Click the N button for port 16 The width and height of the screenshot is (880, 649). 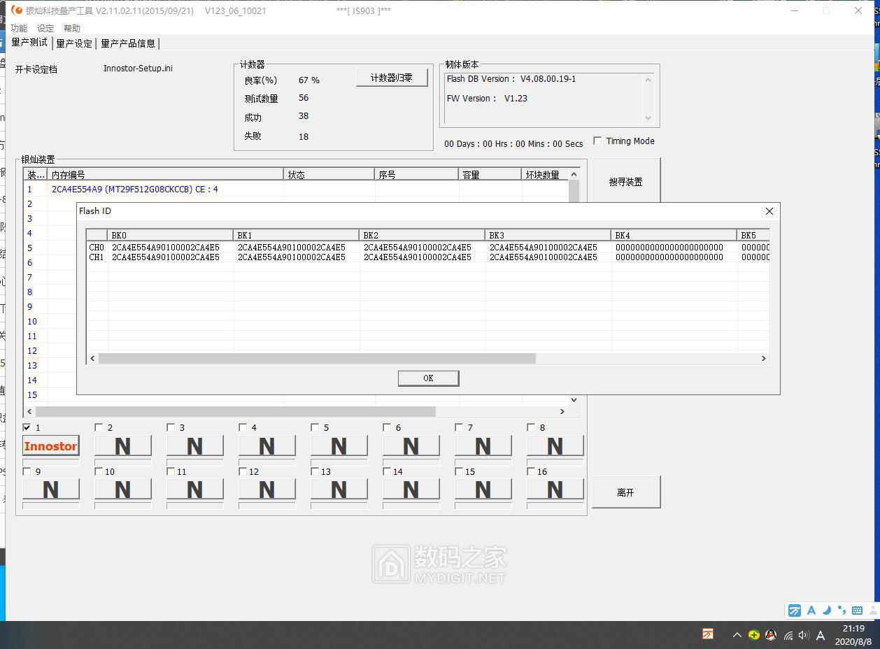pyautogui.click(x=555, y=490)
